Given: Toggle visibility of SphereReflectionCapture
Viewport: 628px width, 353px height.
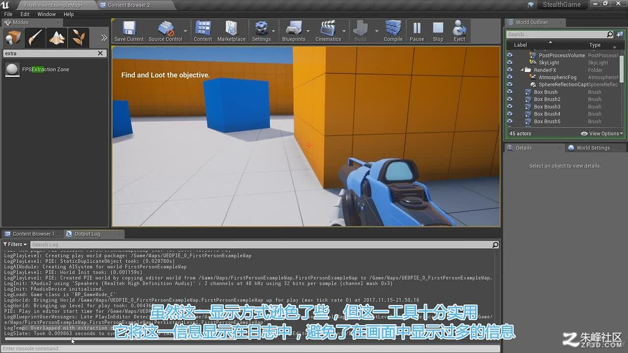Looking at the screenshot, I should 510,85.
